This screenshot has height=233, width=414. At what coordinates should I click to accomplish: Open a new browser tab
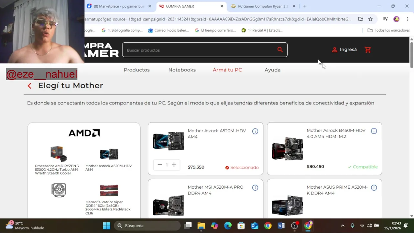(305, 6)
